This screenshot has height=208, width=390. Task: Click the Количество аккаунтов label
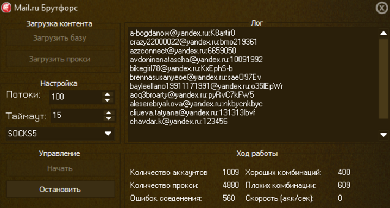click(x=169, y=172)
